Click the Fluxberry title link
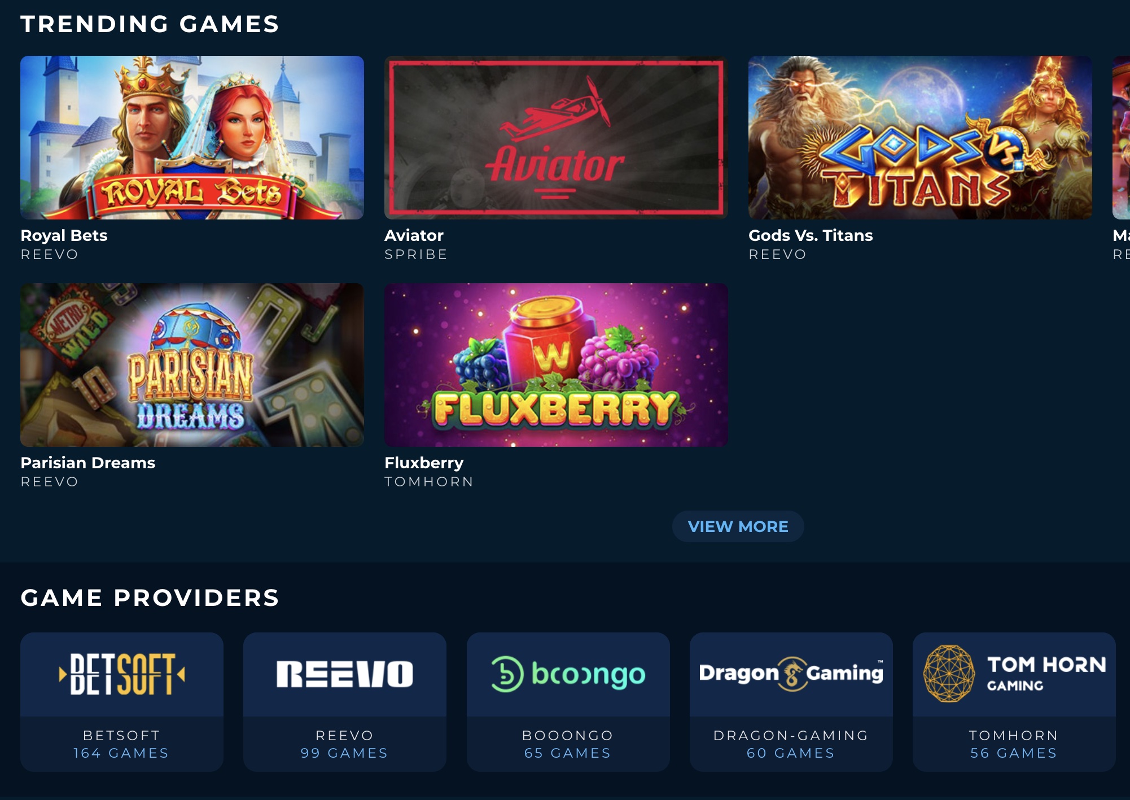The width and height of the screenshot is (1130, 800). tap(424, 463)
